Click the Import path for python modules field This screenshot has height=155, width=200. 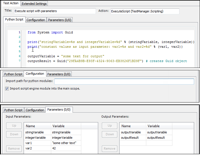coord(124,81)
